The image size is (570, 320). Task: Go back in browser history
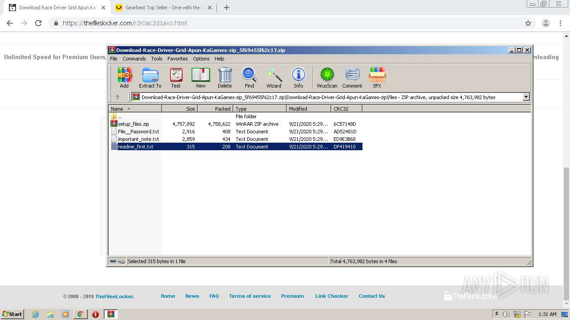(10, 23)
